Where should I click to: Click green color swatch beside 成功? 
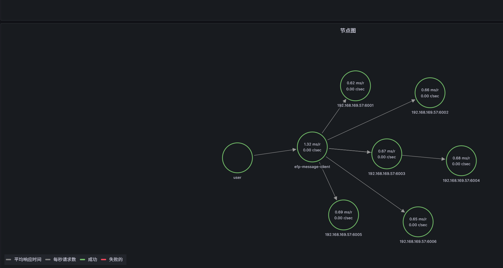click(82, 259)
